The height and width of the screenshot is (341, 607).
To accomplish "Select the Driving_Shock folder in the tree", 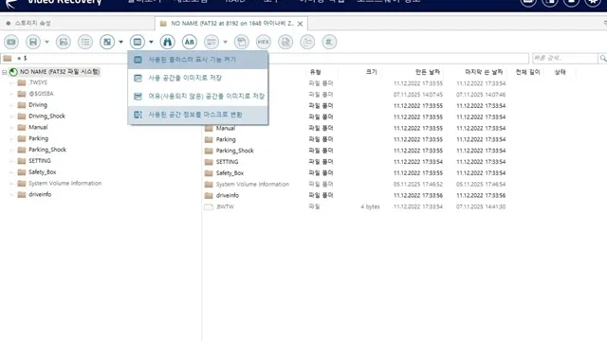I will (46, 116).
